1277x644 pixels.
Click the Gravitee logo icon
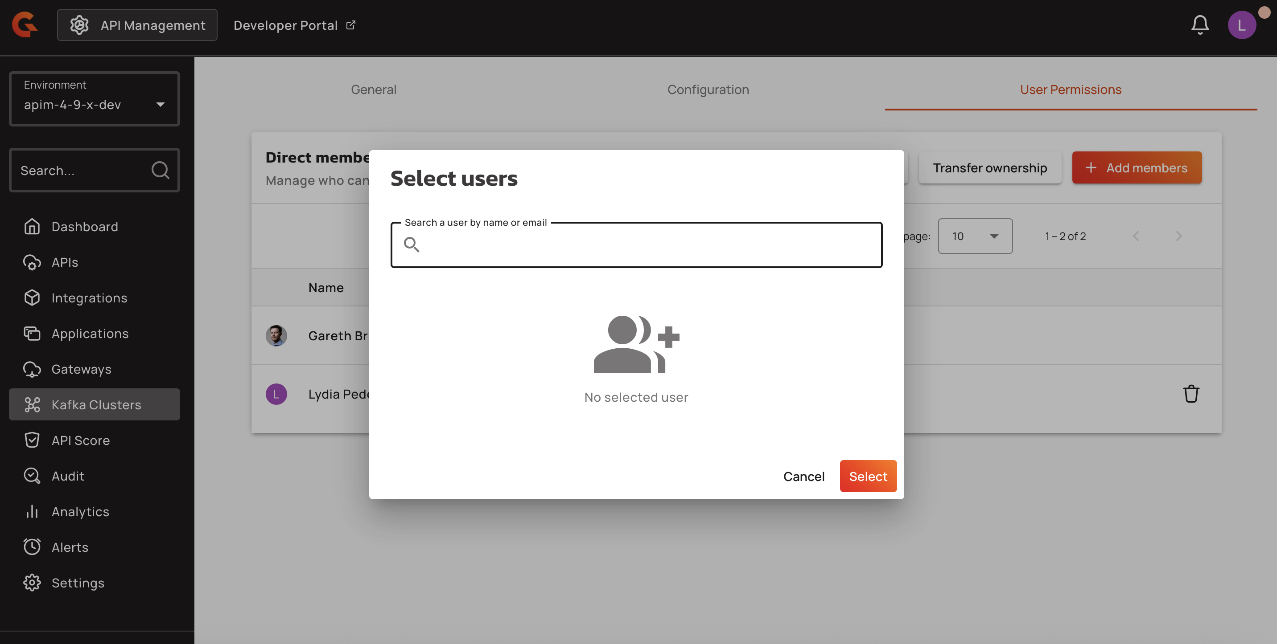[25, 25]
